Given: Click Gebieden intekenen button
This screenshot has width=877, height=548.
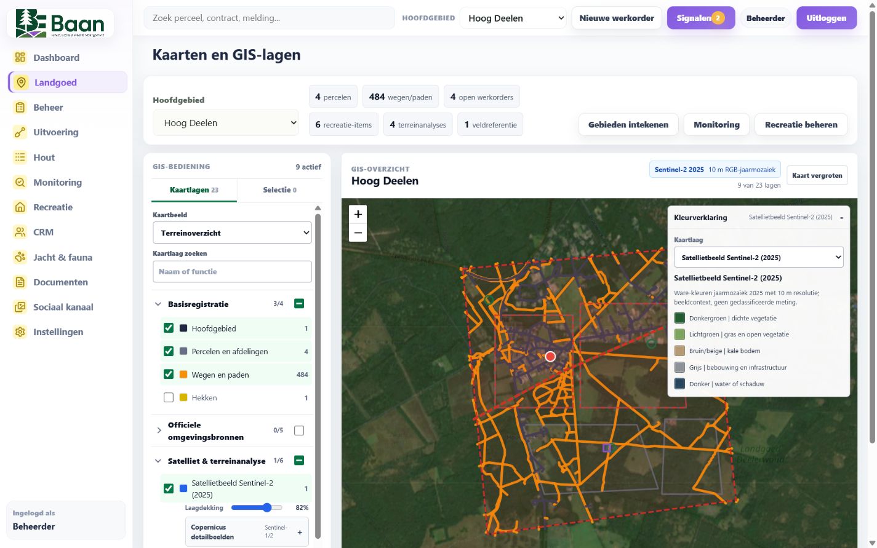Looking at the screenshot, I should click(628, 124).
